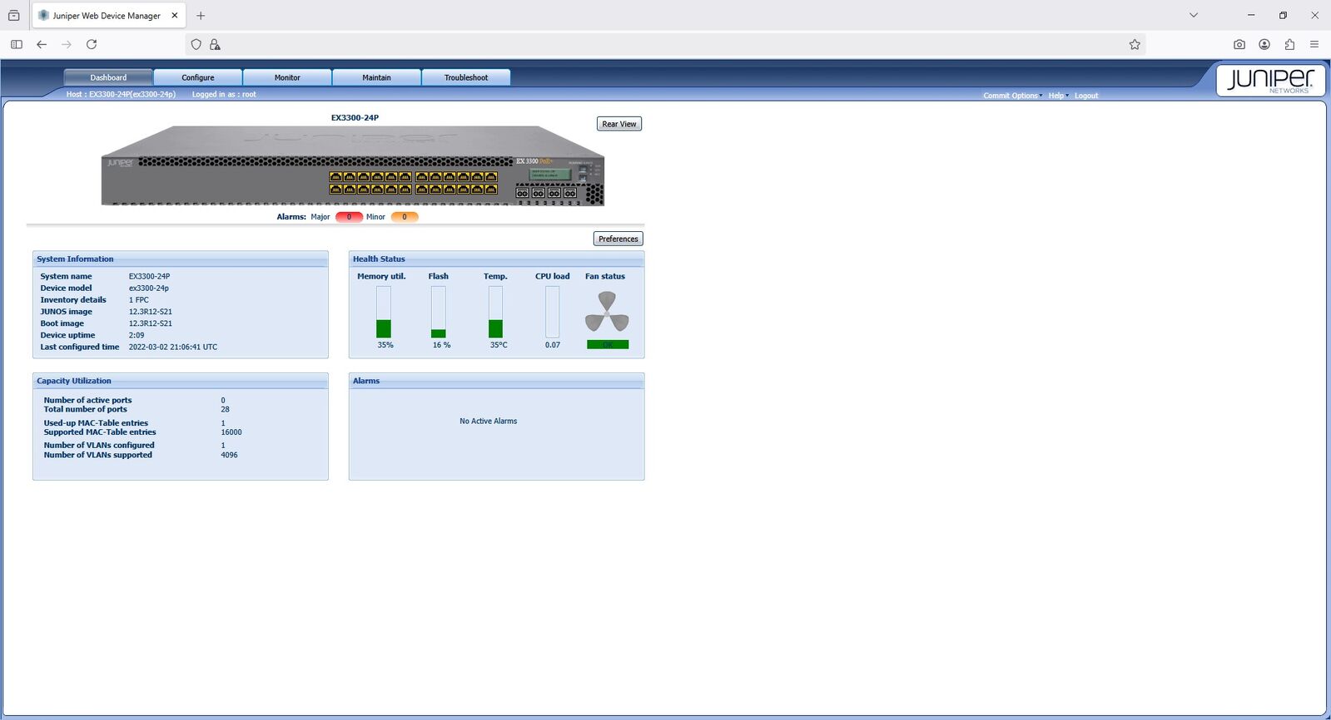1331x720 pixels.
Task: Click the Flash usage gauge bar
Action: coord(439,312)
